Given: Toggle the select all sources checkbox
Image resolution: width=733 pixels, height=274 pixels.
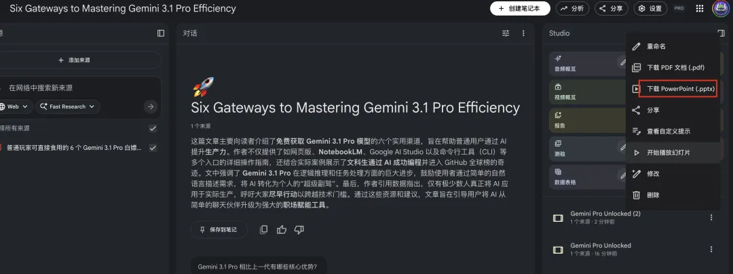Looking at the screenshot, I should pyautogui.click(x=153, y=128).
